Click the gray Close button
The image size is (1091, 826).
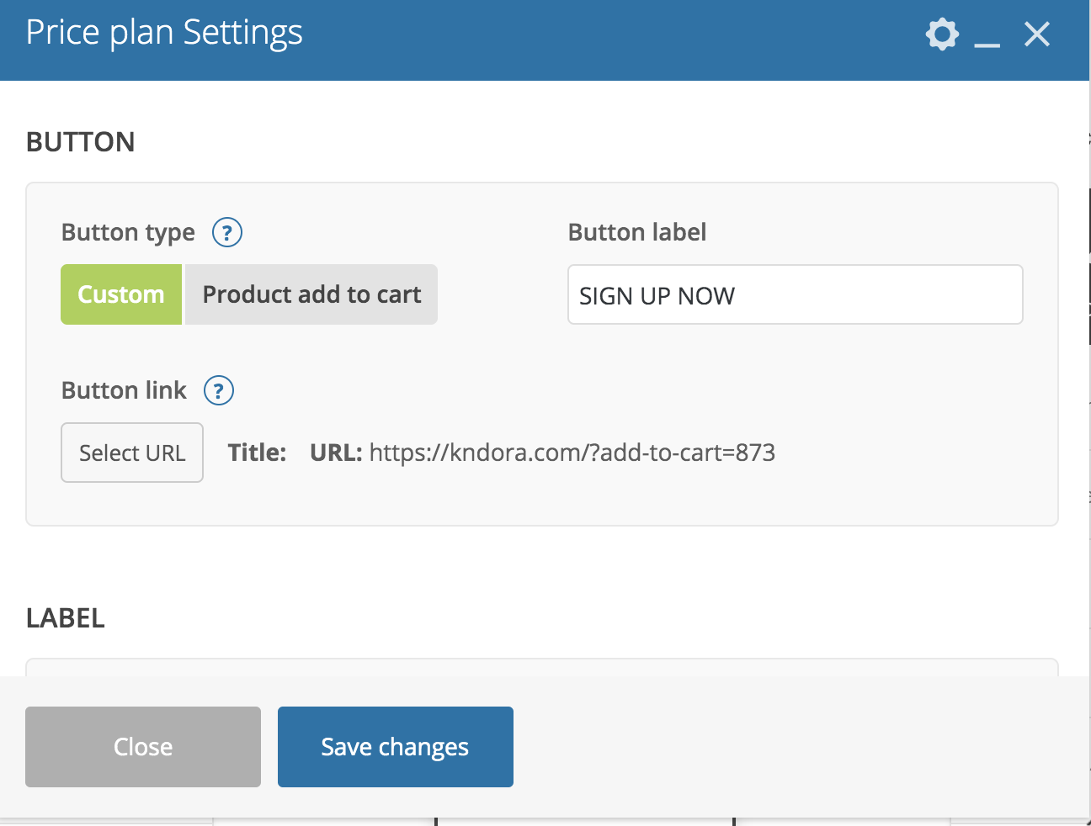[143, 747]
